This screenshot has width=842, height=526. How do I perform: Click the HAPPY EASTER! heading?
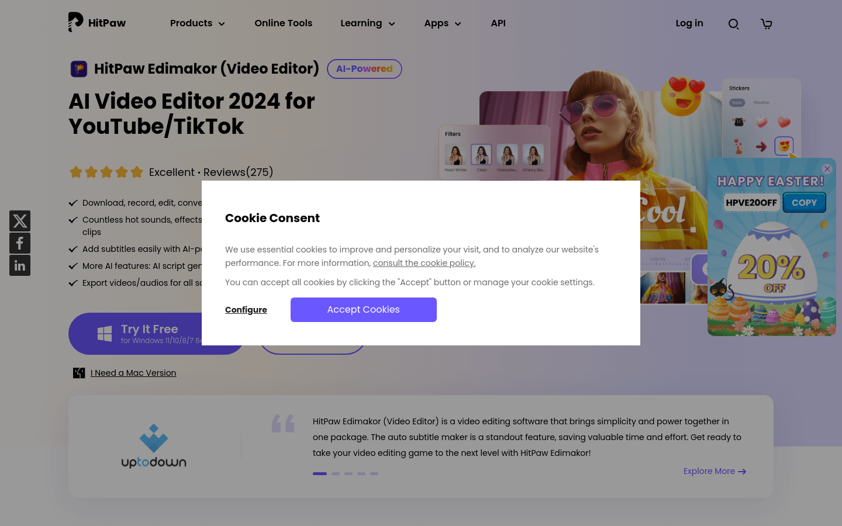771,181
